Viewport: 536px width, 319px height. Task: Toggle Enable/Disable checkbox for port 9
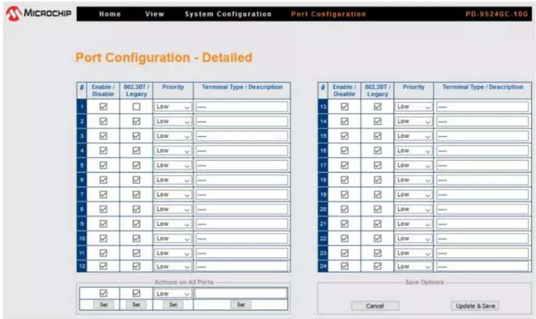(x=103, y=224)
